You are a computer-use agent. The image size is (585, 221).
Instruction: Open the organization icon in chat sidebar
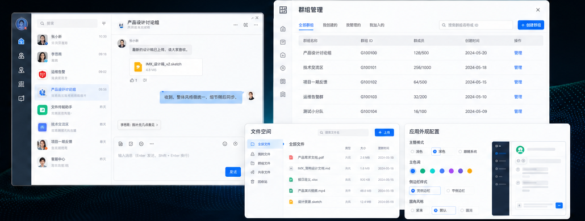tap(21, 84)
